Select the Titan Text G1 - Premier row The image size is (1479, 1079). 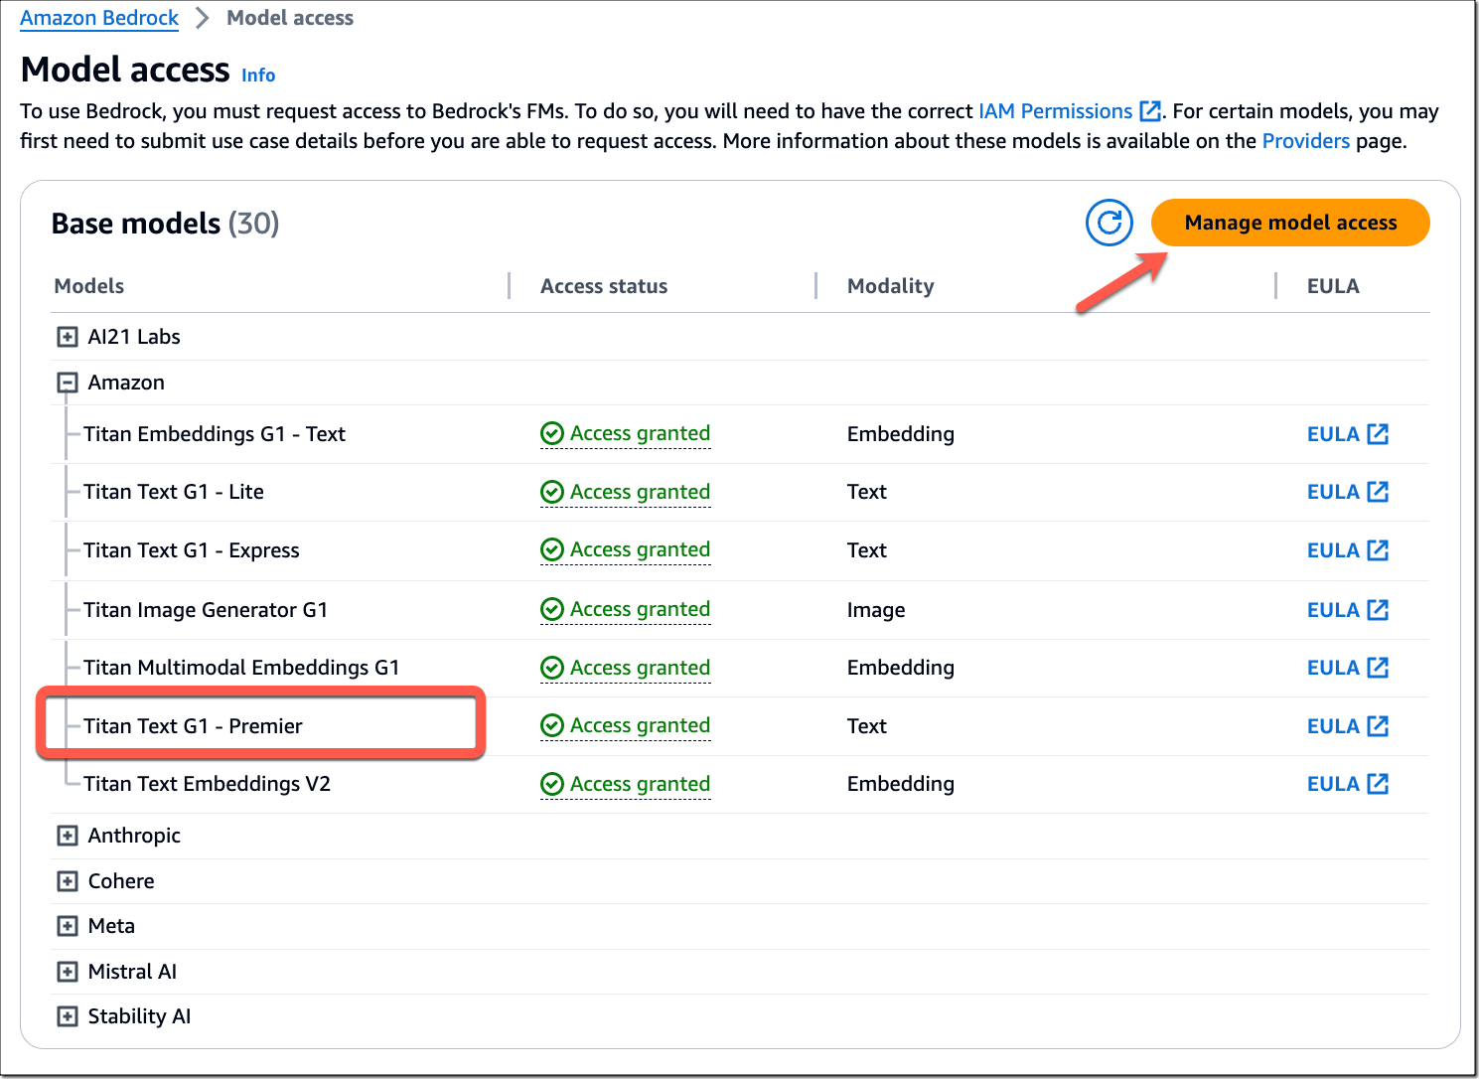(193, 726)
